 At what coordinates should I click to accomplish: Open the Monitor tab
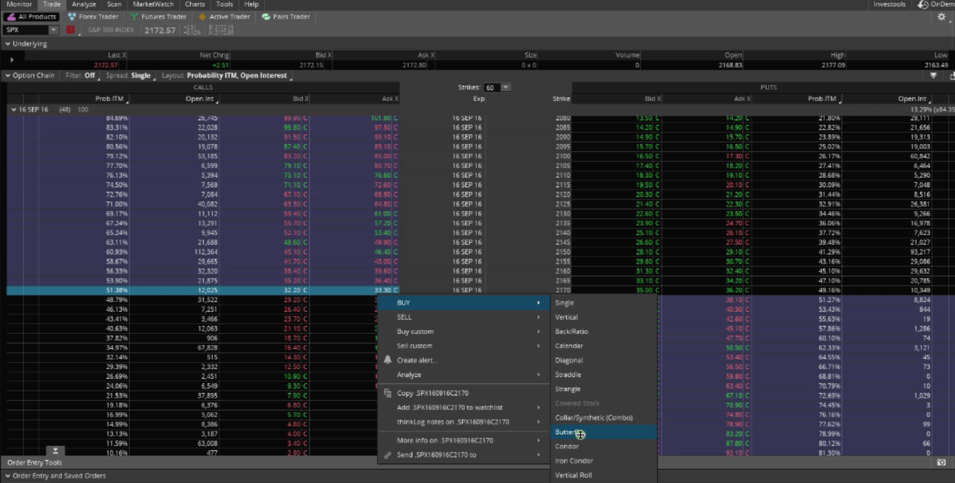pos(19,4)
